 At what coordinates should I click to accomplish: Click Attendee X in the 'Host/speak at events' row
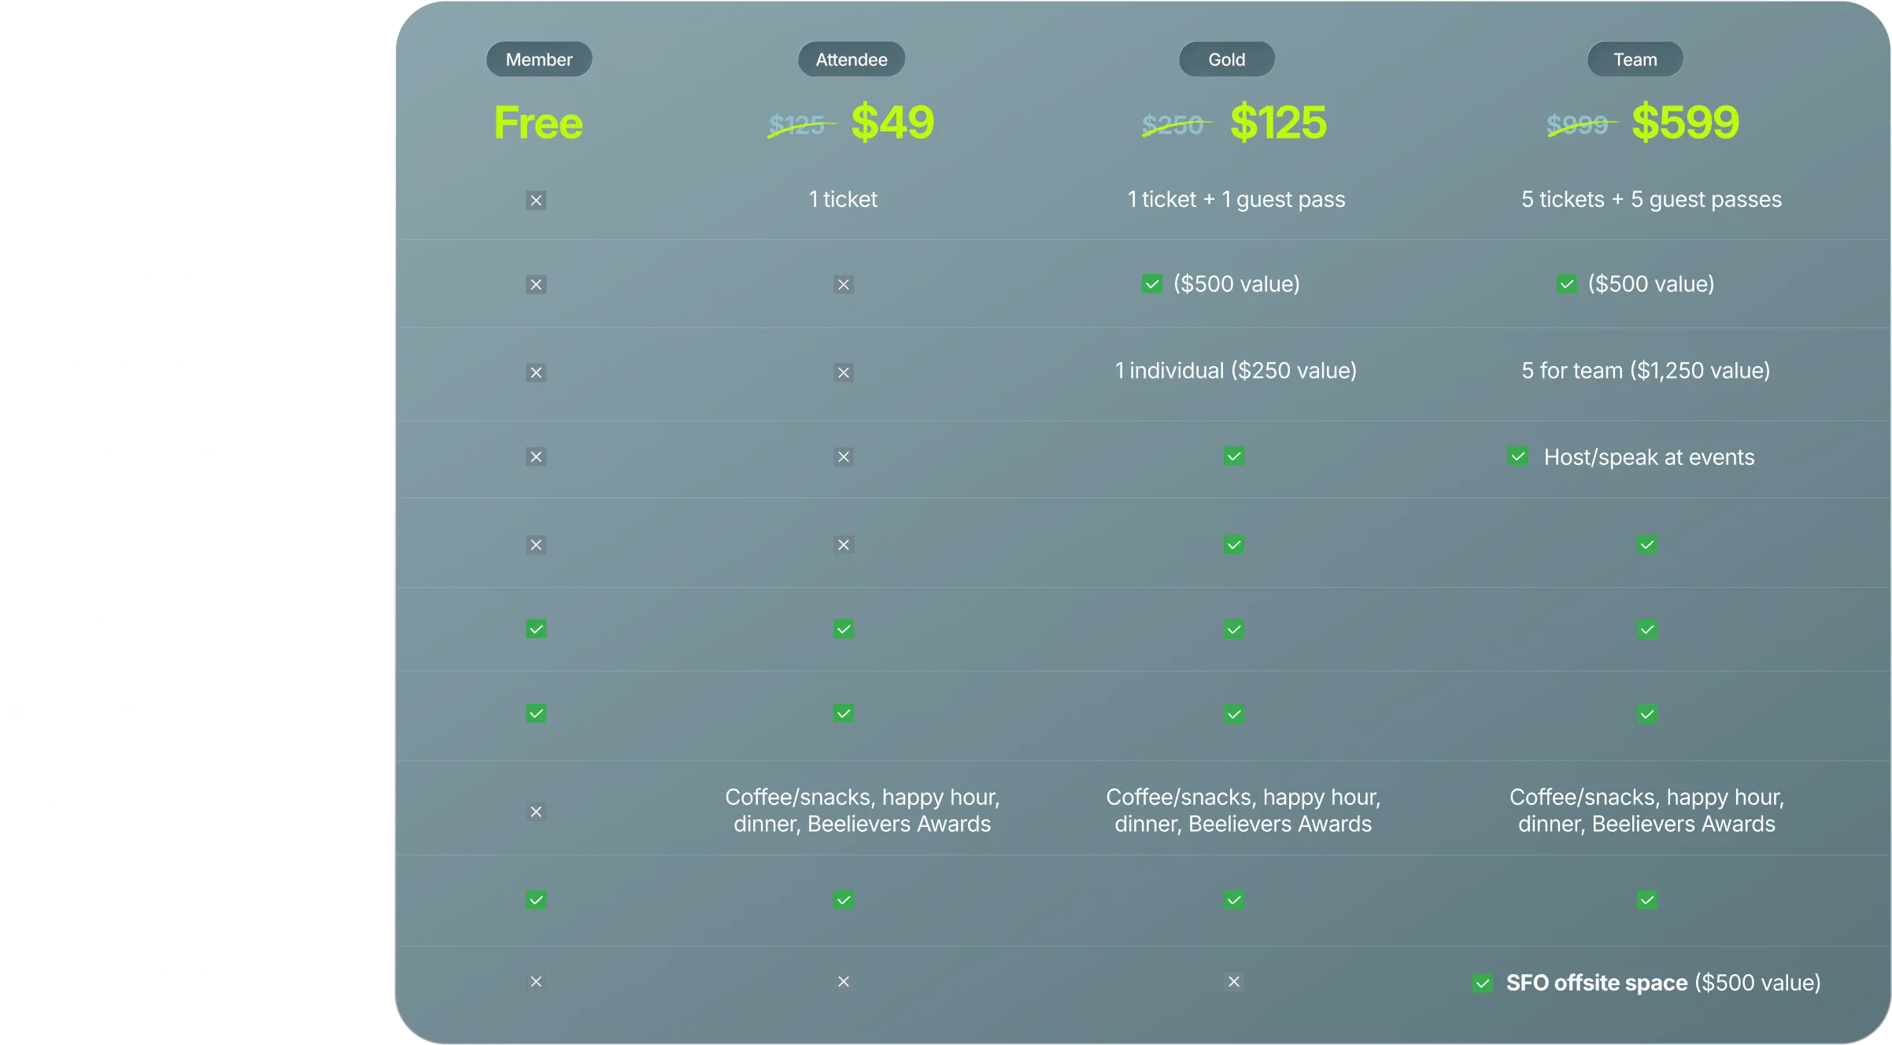click(844, 457)
